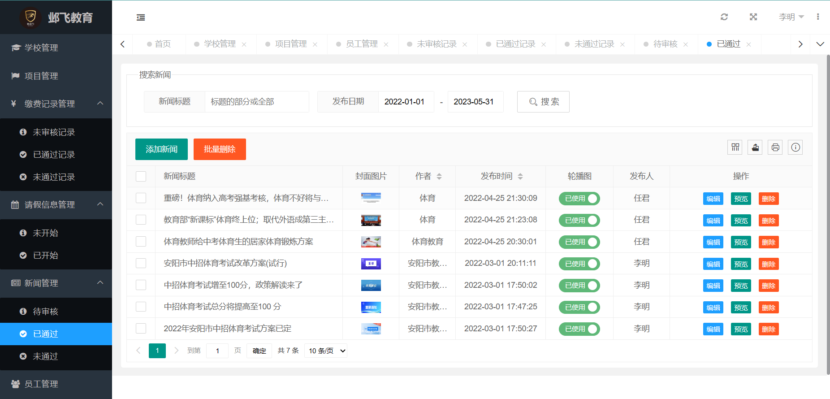The height and width of the screenshot is (399, 830).
Task: Toggle 轮播图 switch for 重磅！体育纳入高考 row
Action: coord(579,199)
